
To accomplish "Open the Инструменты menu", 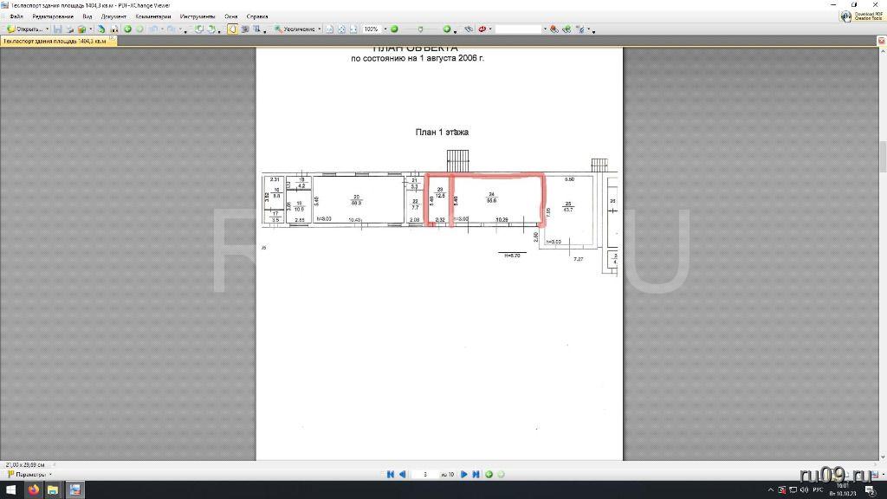I will [x=197, y=16].
